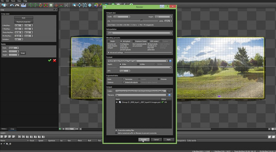
Task: Click the Filename input field
Action: 141,95
